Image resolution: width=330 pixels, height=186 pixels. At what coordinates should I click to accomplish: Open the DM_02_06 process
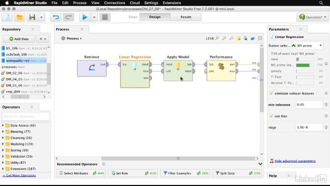tap(24, 73)
